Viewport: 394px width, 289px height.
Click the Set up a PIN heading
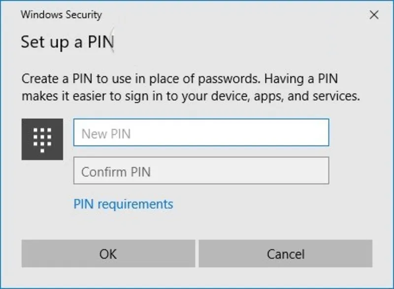point(67,42)
